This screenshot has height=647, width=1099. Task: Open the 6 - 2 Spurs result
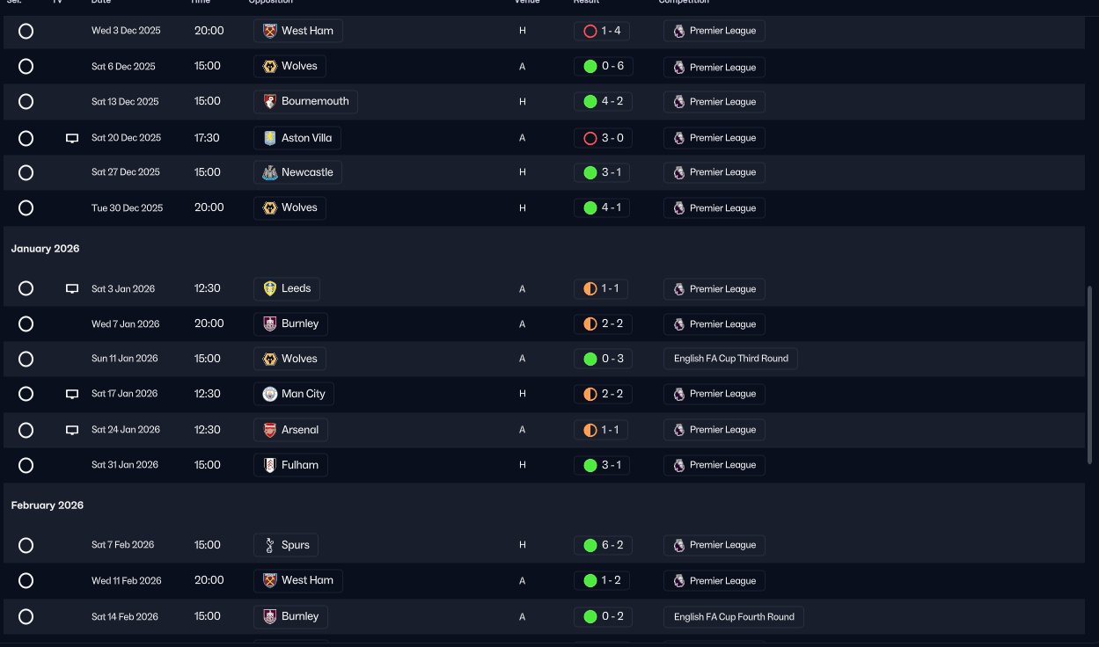[x=603, y=545]
